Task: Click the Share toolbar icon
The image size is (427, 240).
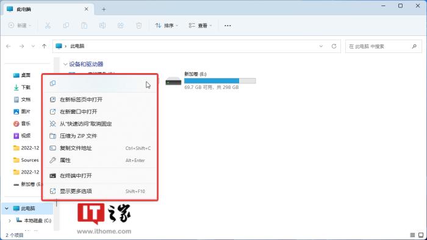Action: [x=120, y=26]
